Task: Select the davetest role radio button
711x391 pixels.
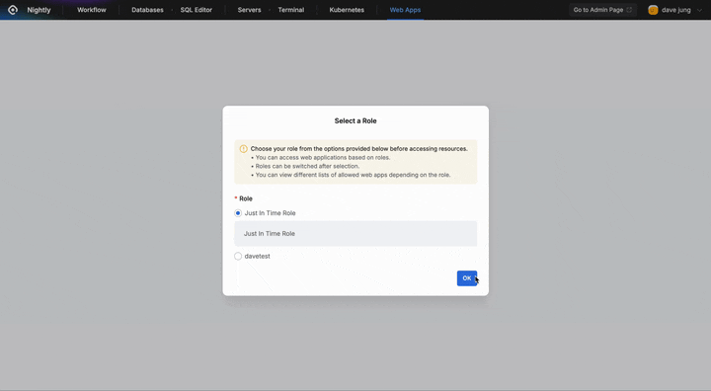Action: click(238, 257)
